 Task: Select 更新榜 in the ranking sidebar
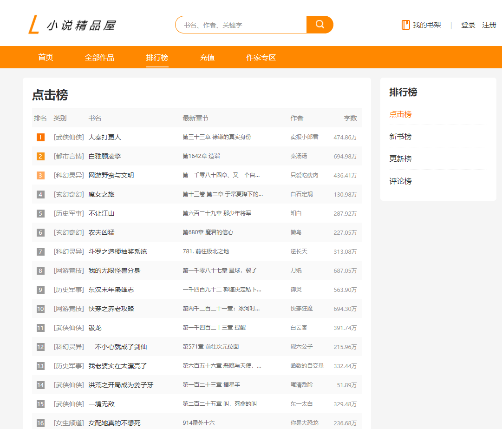point(400,159)
